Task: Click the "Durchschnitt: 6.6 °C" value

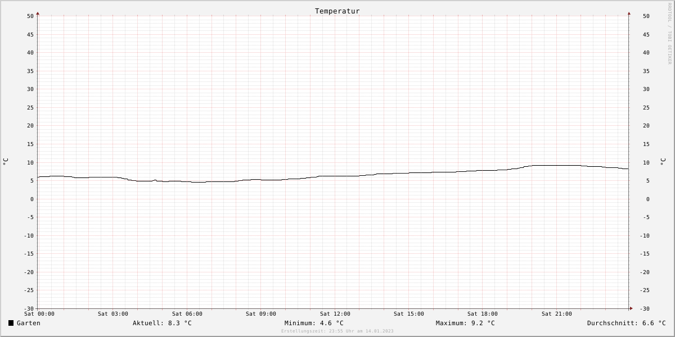Action: pos(626,323)
